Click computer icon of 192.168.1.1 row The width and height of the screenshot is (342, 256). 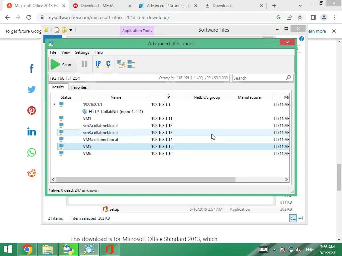[61, 104]
